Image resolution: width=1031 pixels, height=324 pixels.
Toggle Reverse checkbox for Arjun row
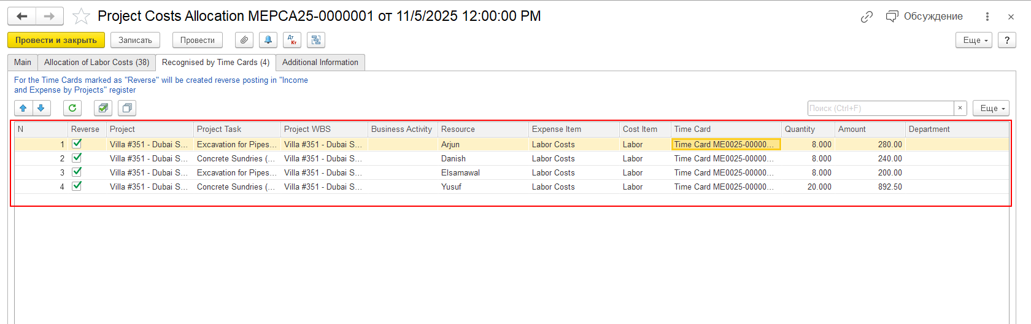click(x=77, y=144)
